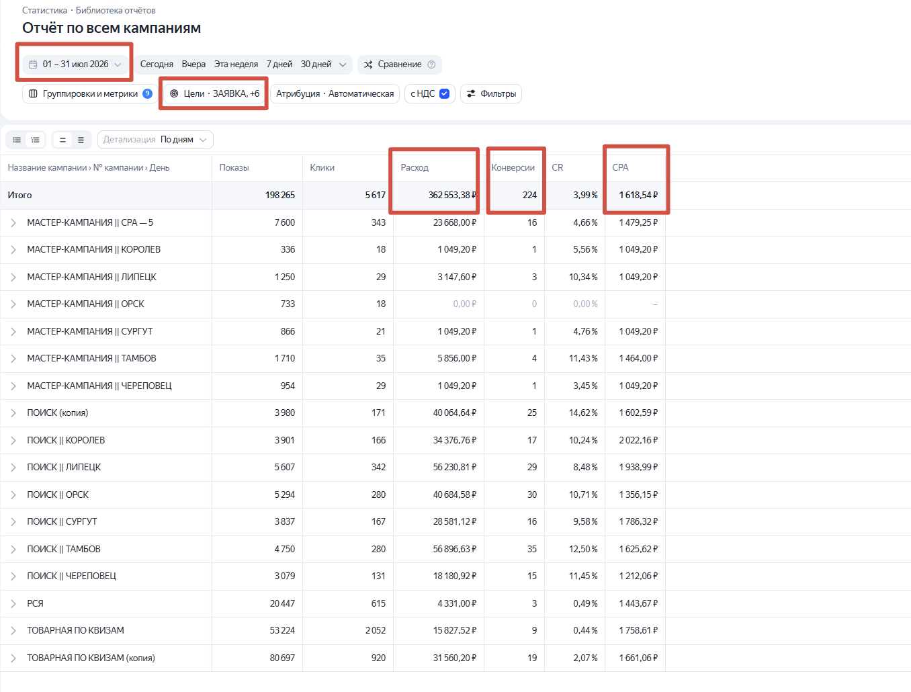Expand the ПОИСК || ТАМБОВ row
This screenshot has width=911, height=692.
(x=13, y=549)
